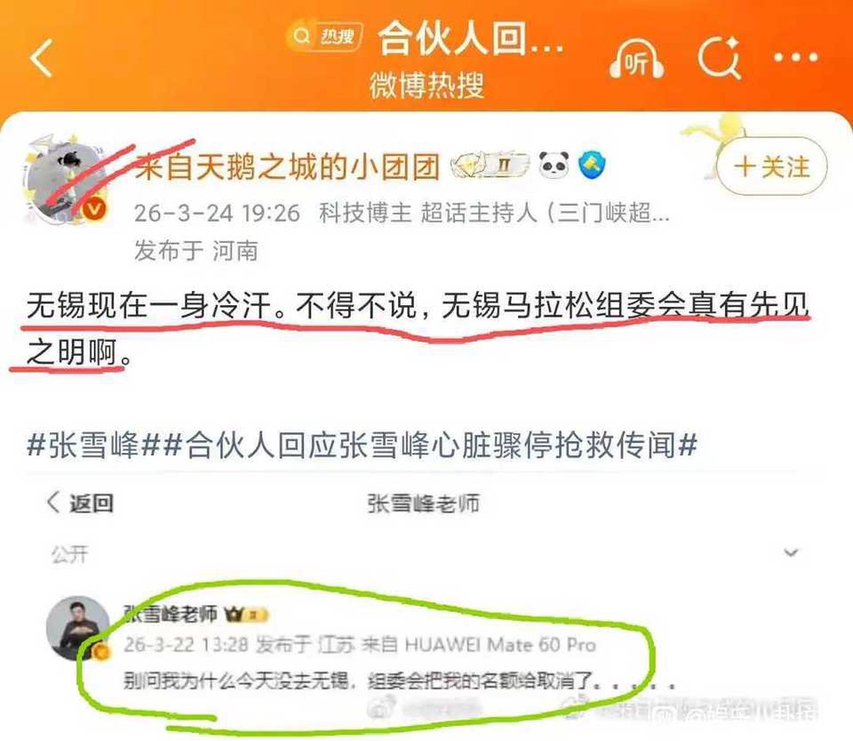Follow user with +关注 button
The width and height of the screenshot is (853, 741).
(772, 166)
